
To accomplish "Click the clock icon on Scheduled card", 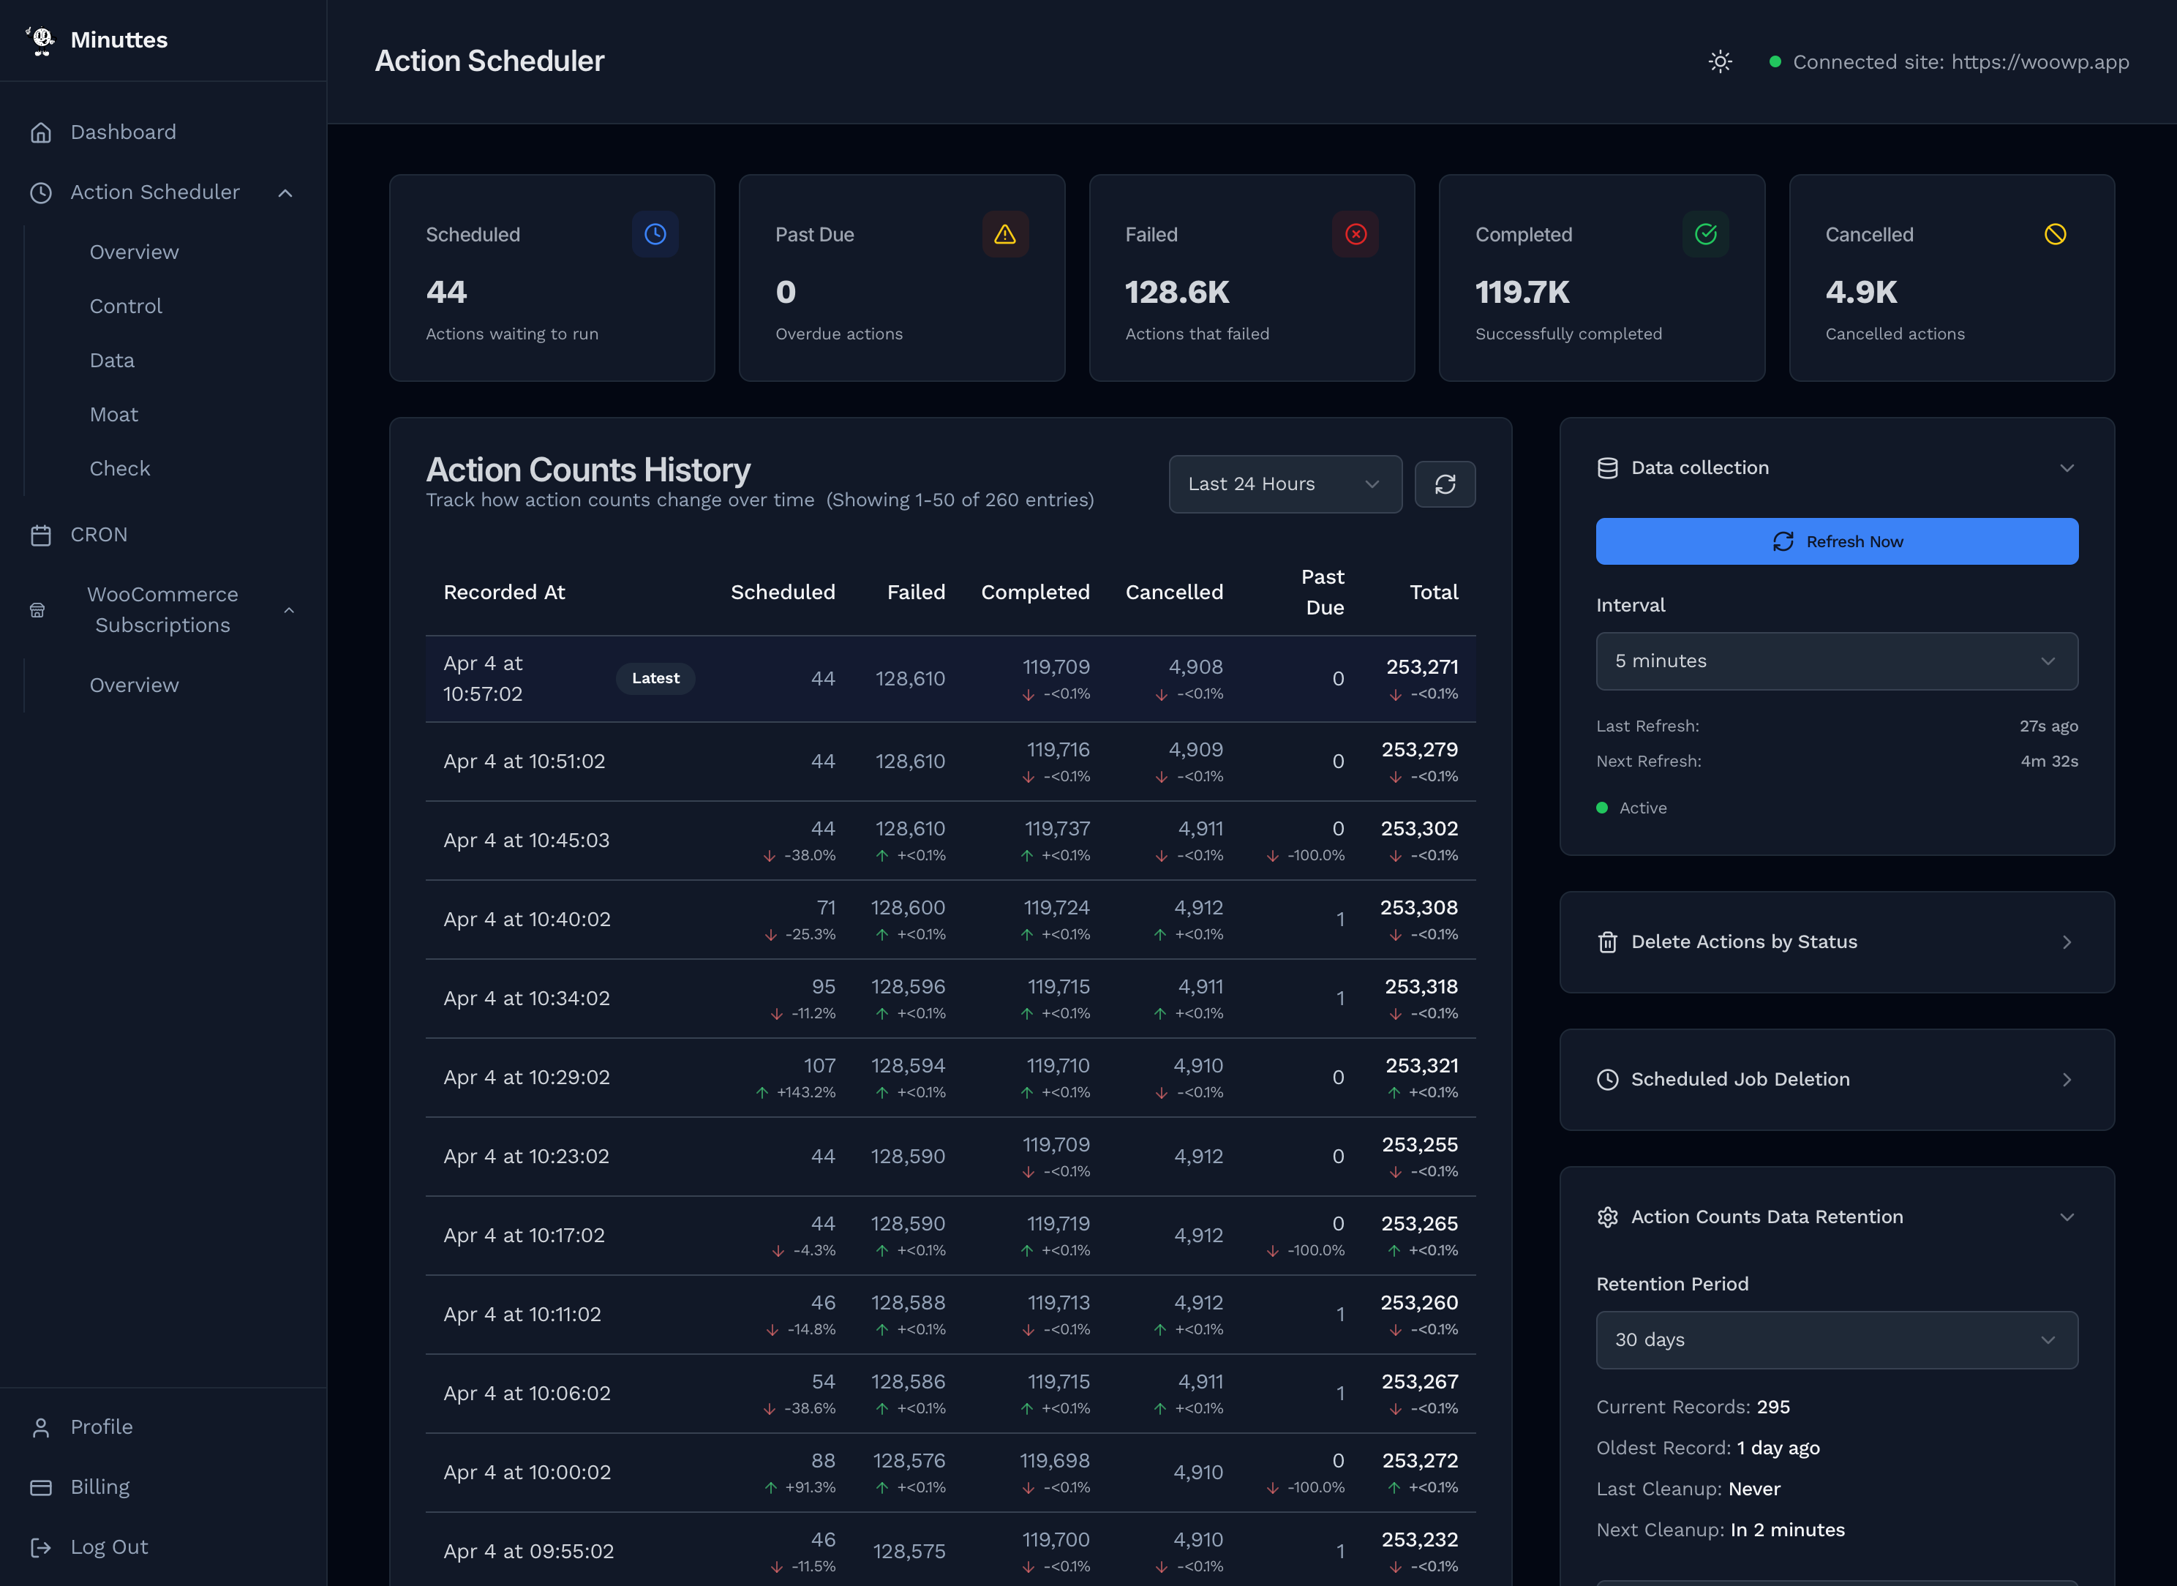I will click(655, 233).
